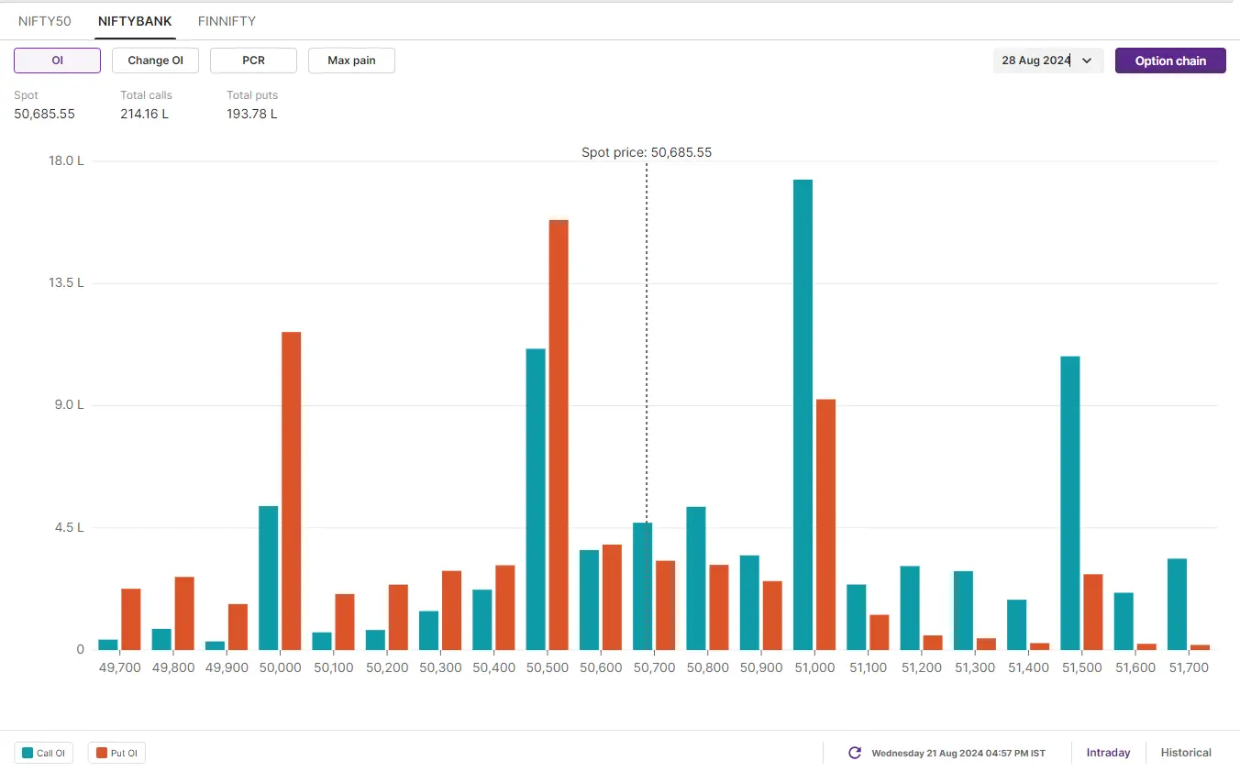Click the 51,000 strike axis label
The width and height of the screenshot is (1240, 772).
(814, 668)
